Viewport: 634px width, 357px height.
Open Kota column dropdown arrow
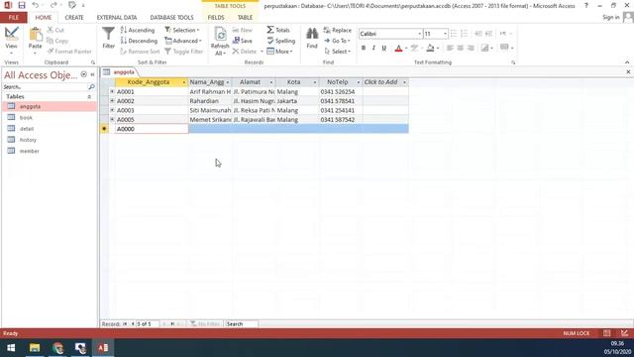coord(315,82)
